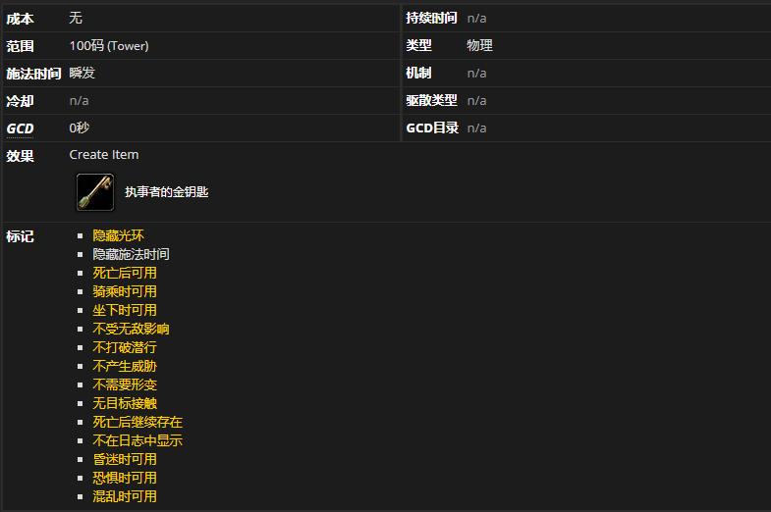Open the 骑乘时可用 flag
Screen dimensions: 771x512
(x=125, y=291)
